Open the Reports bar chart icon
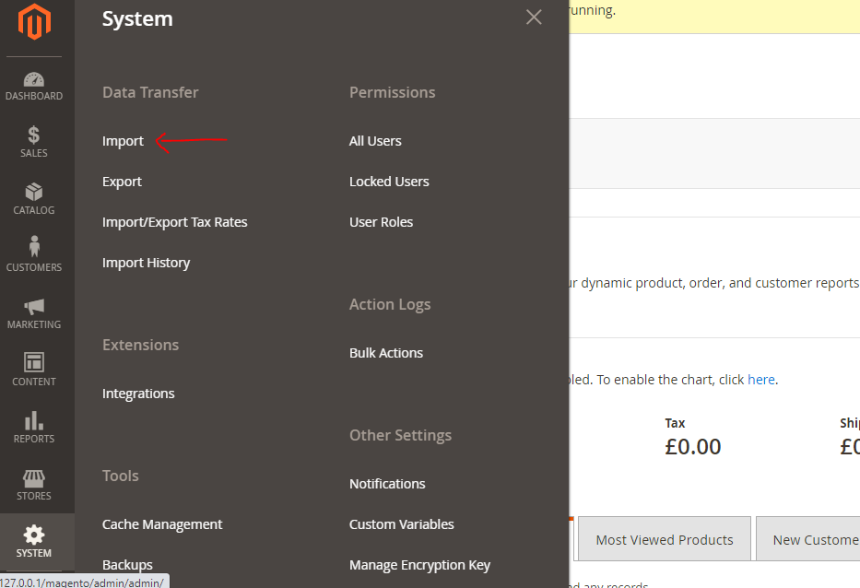 coord(34,421)
